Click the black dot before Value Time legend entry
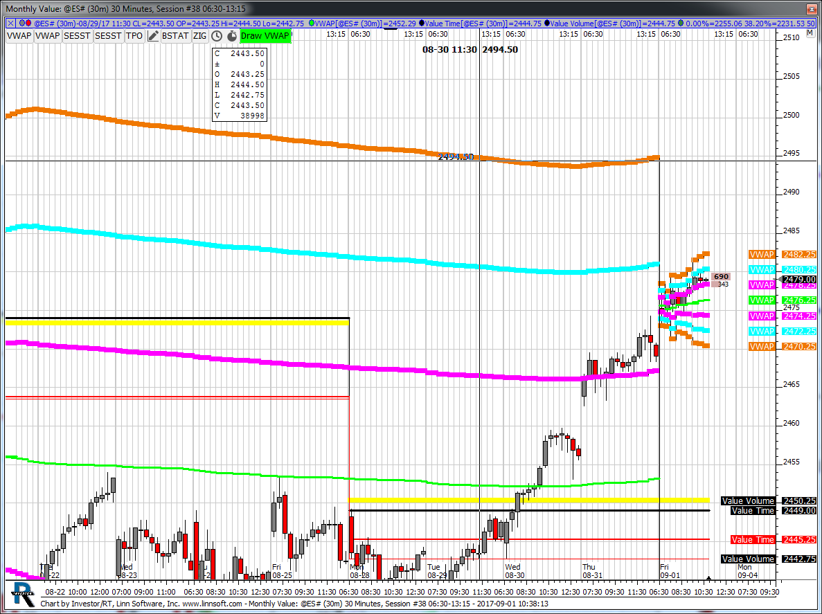Screen dimensions: 822x614 (x=422, y=23)
